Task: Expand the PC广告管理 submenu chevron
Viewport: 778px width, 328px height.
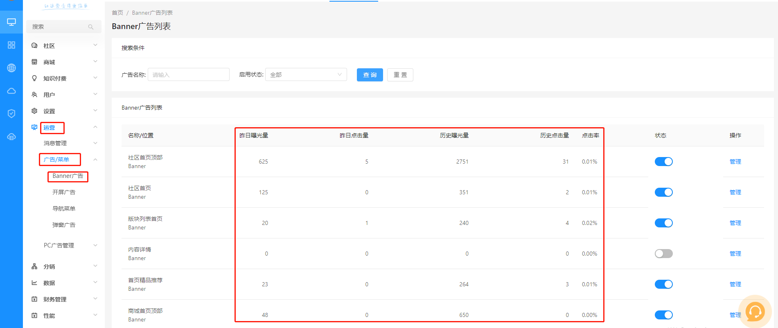Action: pos(95,245)
